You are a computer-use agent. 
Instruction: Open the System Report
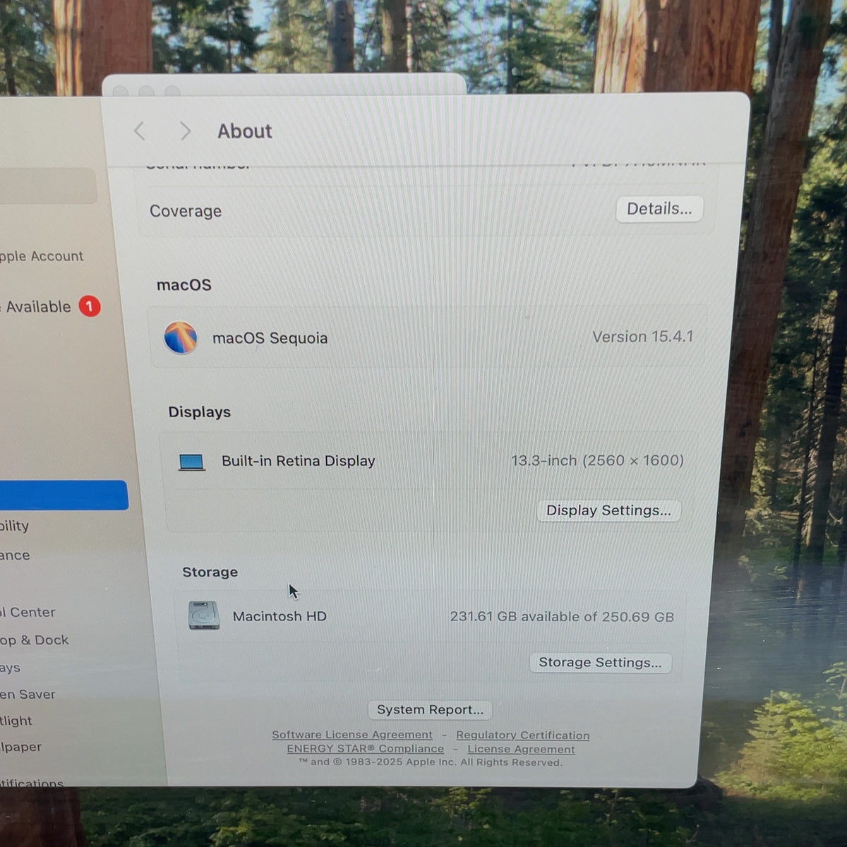(430, 709)
